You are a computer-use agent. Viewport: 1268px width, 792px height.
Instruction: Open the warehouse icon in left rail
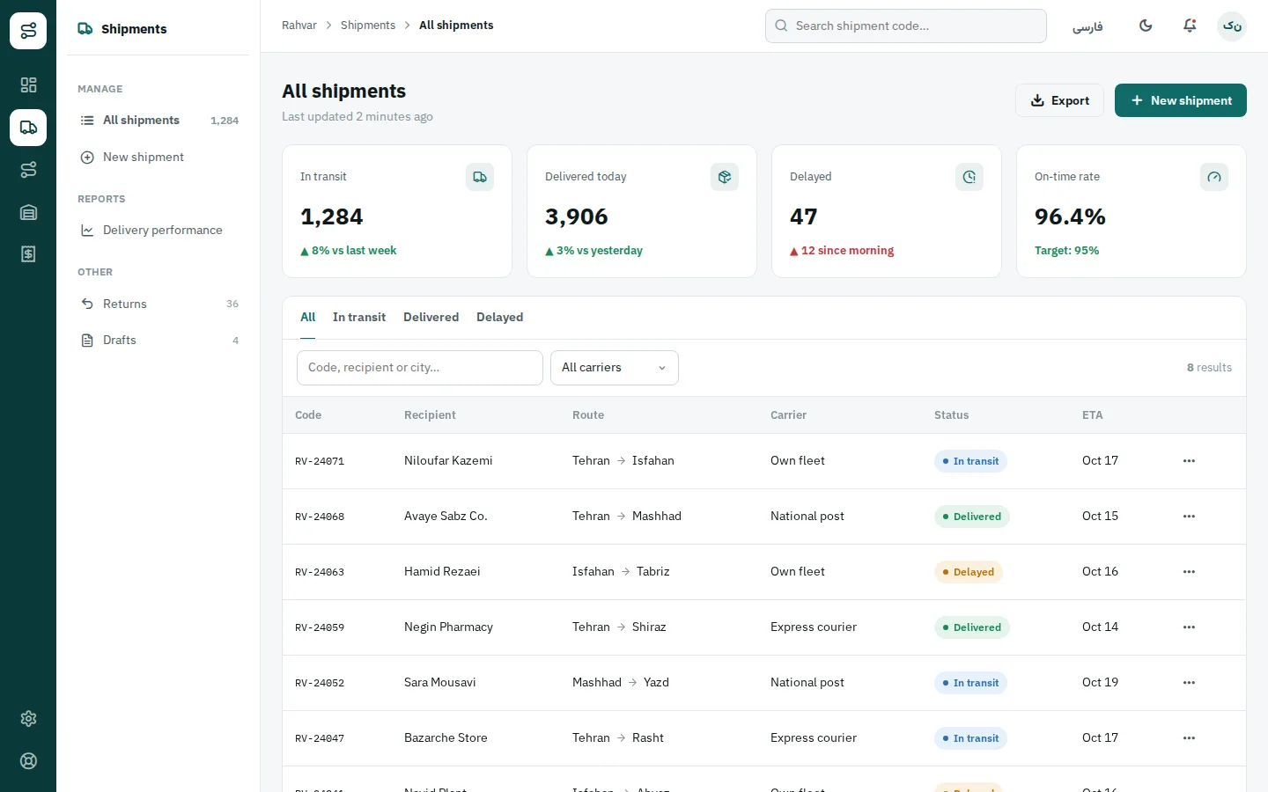28,212
